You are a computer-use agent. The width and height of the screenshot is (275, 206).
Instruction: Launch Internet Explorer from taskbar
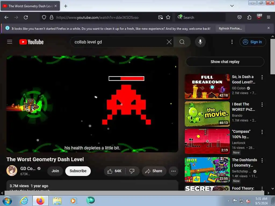click(24, 201)
